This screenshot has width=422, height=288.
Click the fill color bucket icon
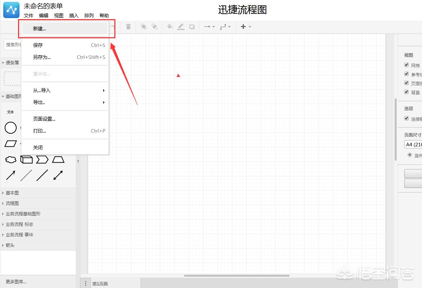coord(170,26)
